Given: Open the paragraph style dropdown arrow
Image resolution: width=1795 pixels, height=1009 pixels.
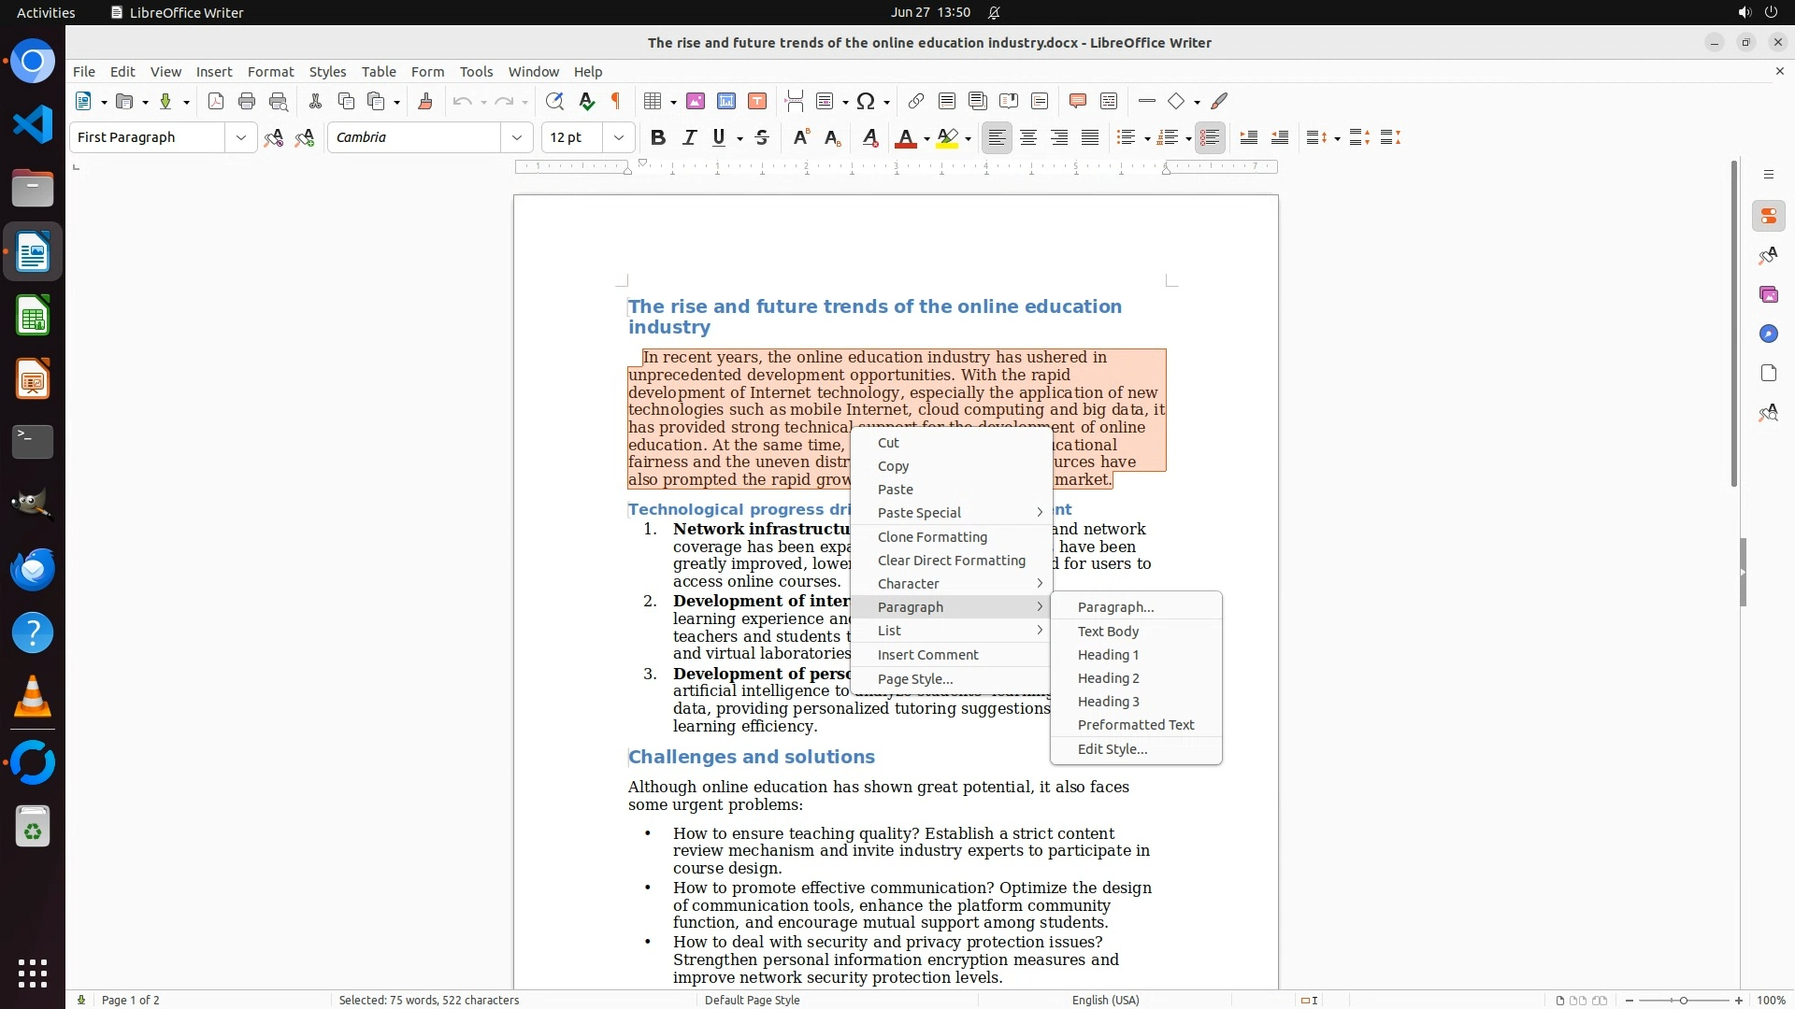Looking at the screenshot, I should coord(240,137).
